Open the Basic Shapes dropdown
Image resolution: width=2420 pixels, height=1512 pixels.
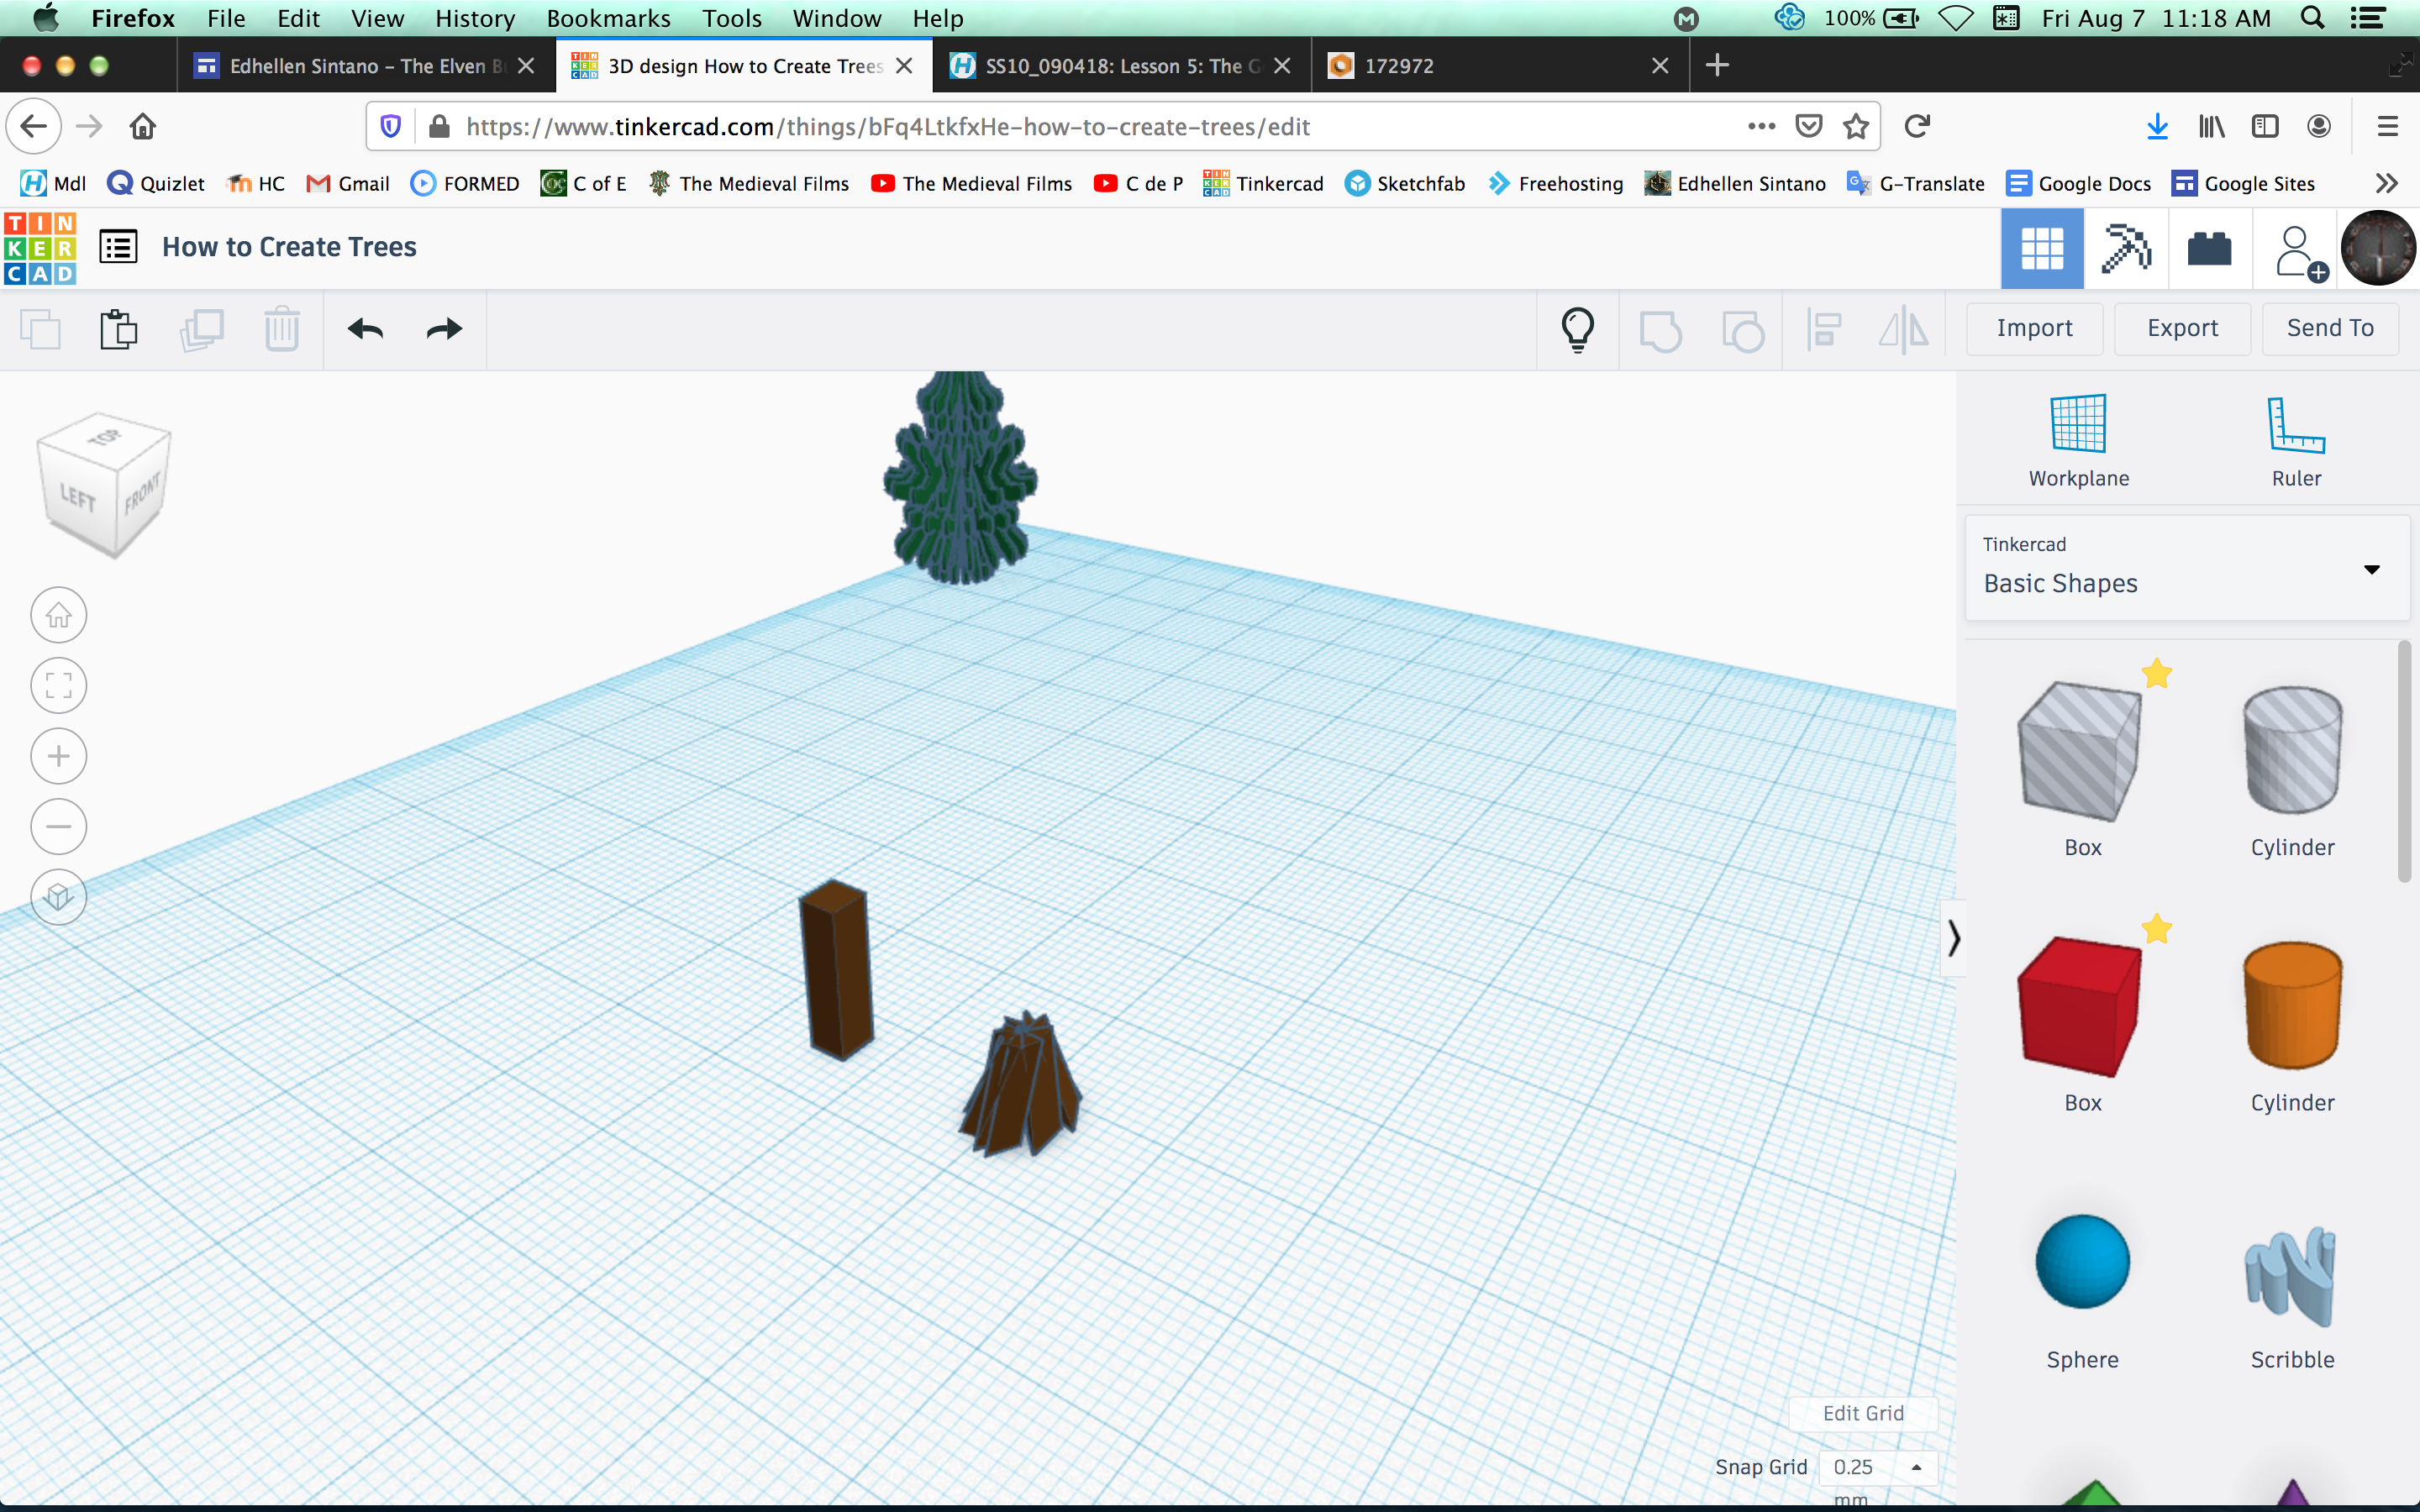(x=2187, y=568)
